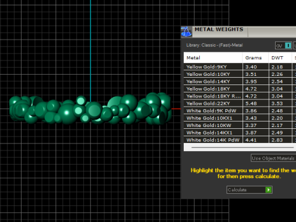The width and height of the screenshot is (296, 222).
Task: Sort by the Grams column header
Action: click(x=255, y=58)
